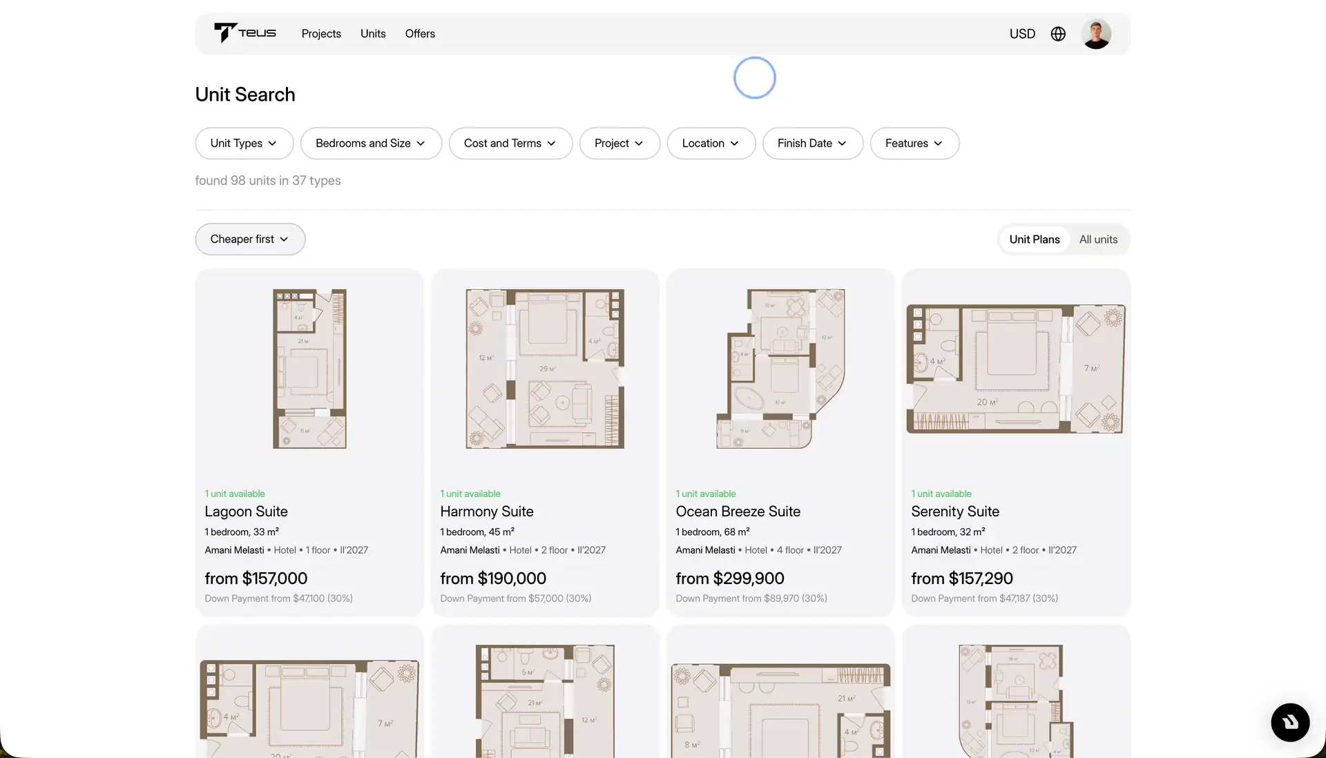Expand the Bedrooms and Size filter

point(371,144)
